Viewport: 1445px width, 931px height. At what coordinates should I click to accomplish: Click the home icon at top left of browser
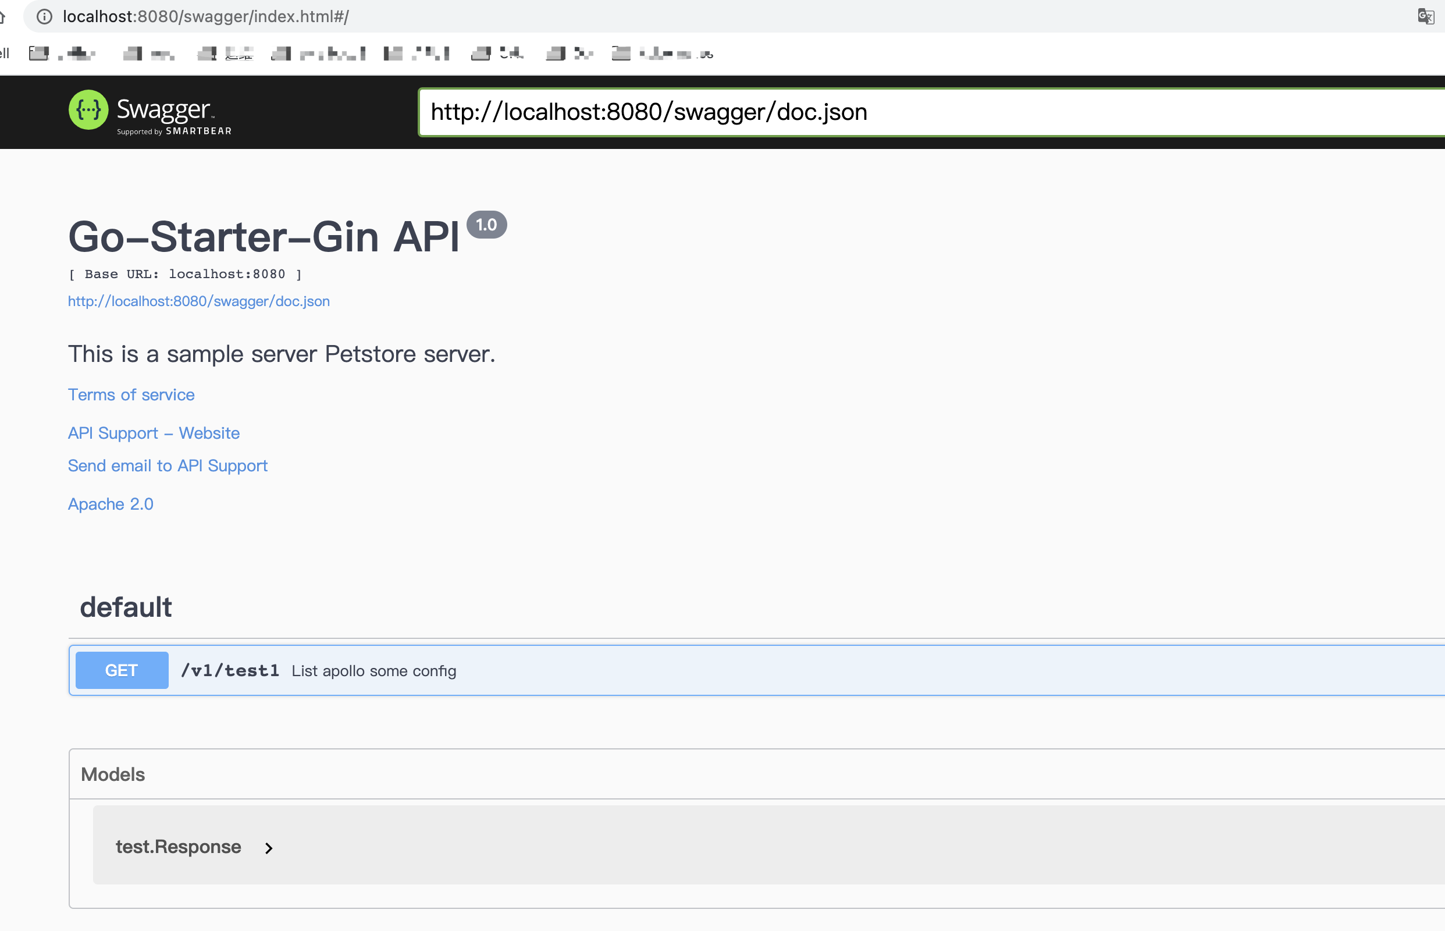click(x=5, y=16)
